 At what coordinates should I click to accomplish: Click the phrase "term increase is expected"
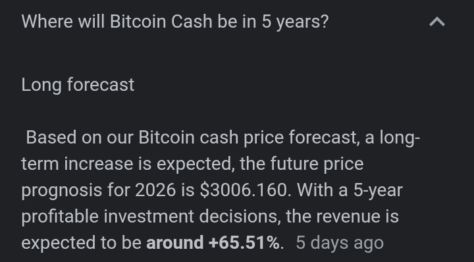126,164
